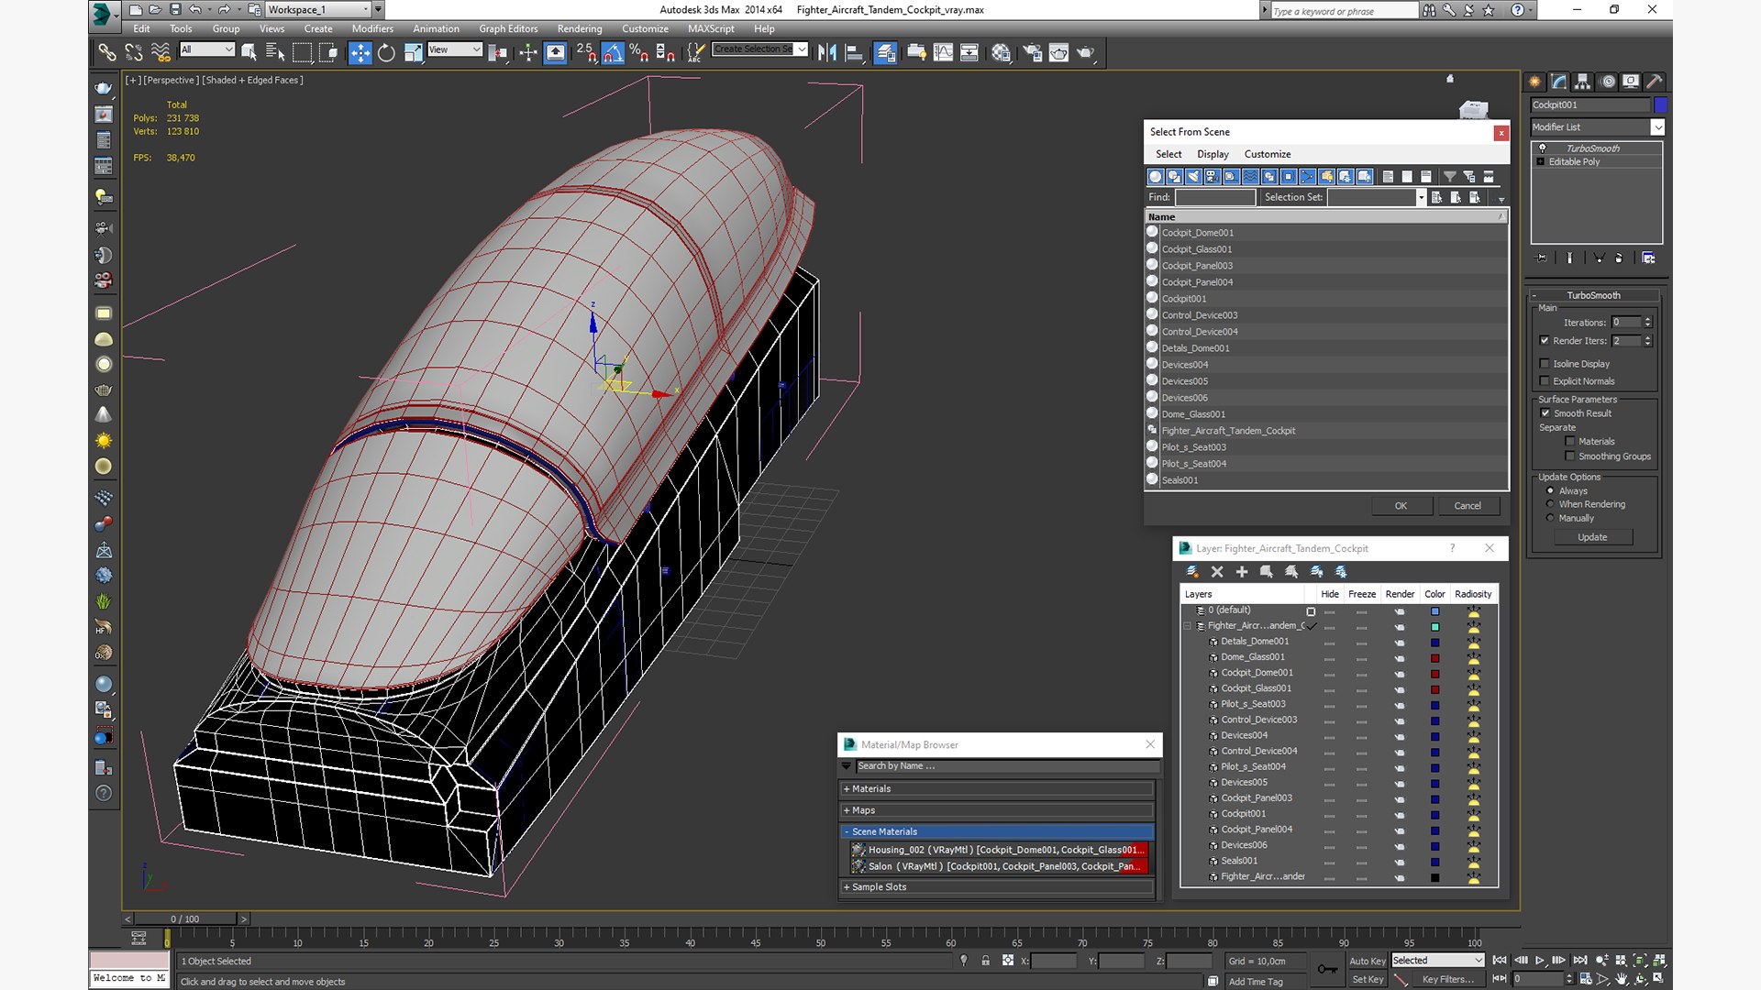The height and width of the screenshot is (990, 1761).
Task: Uncheck the Smooth Result checkbox
Action: click(x=1545, y=413)
